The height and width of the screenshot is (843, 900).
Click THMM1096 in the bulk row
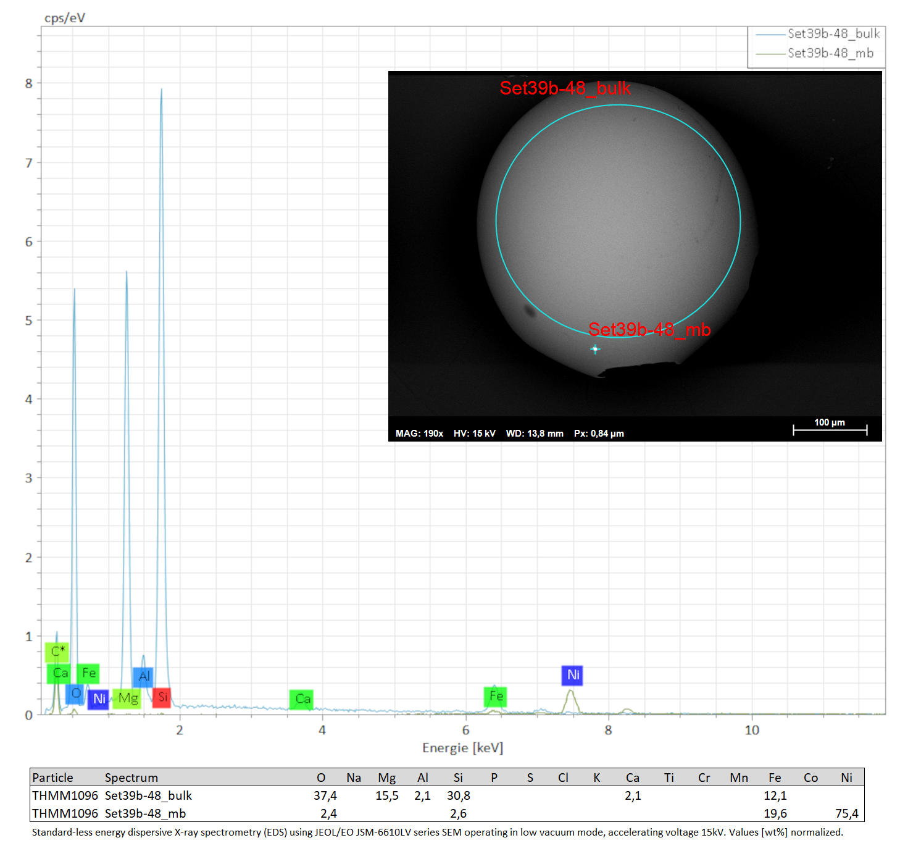[x=65, y=795]
